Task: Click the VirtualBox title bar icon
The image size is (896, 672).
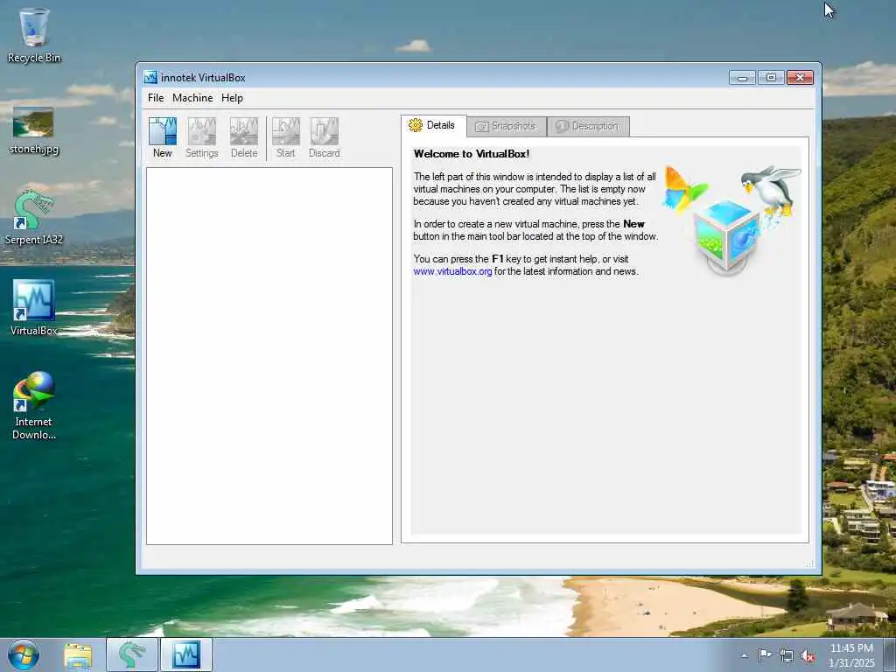Action: tap(150, 77)
